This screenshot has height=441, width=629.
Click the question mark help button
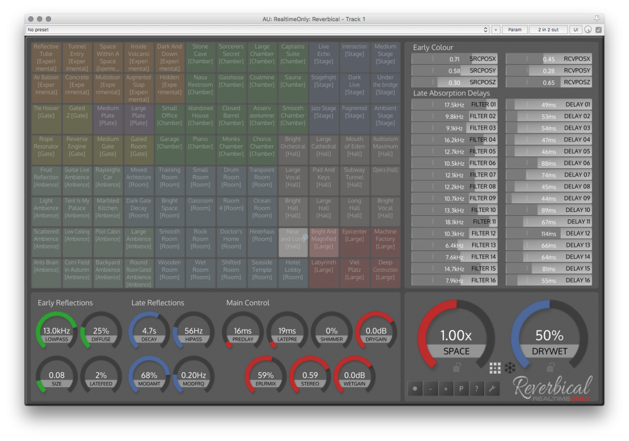tap(476, 389)
